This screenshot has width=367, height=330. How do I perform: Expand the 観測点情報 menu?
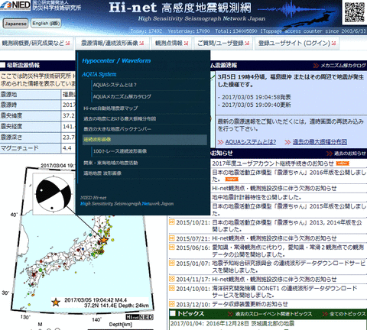click(x=171, y=43)
